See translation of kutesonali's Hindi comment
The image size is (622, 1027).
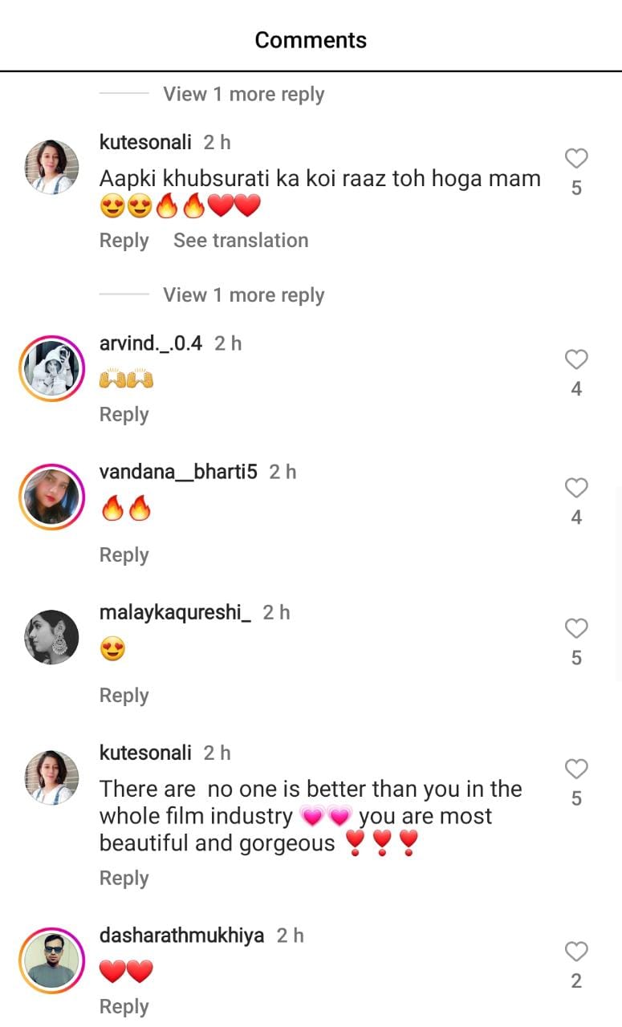pyautogui.click(x=241, y=240)
